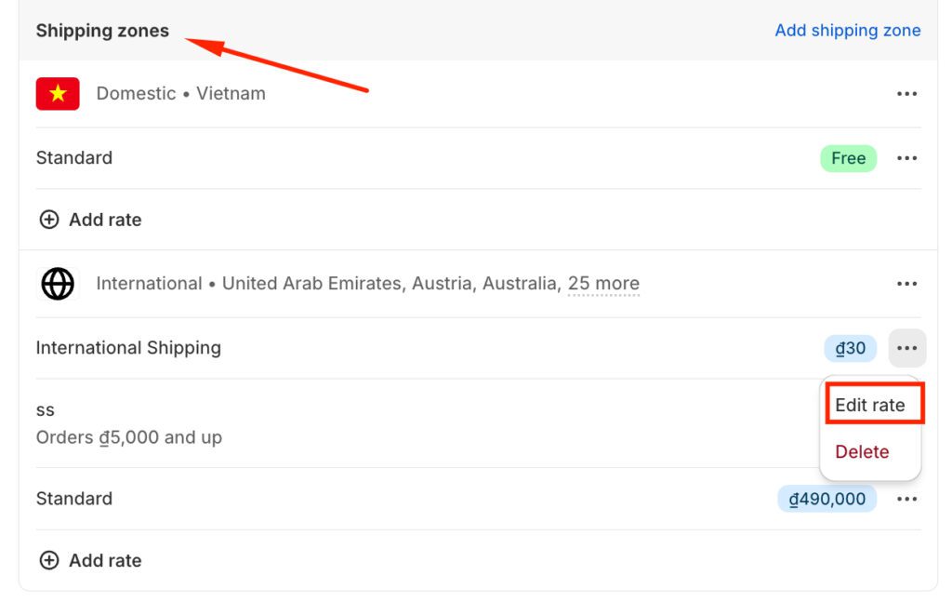Select Edit rate from the menu
The height and width of the screenshot is (602, 952).
coord(870,405)
